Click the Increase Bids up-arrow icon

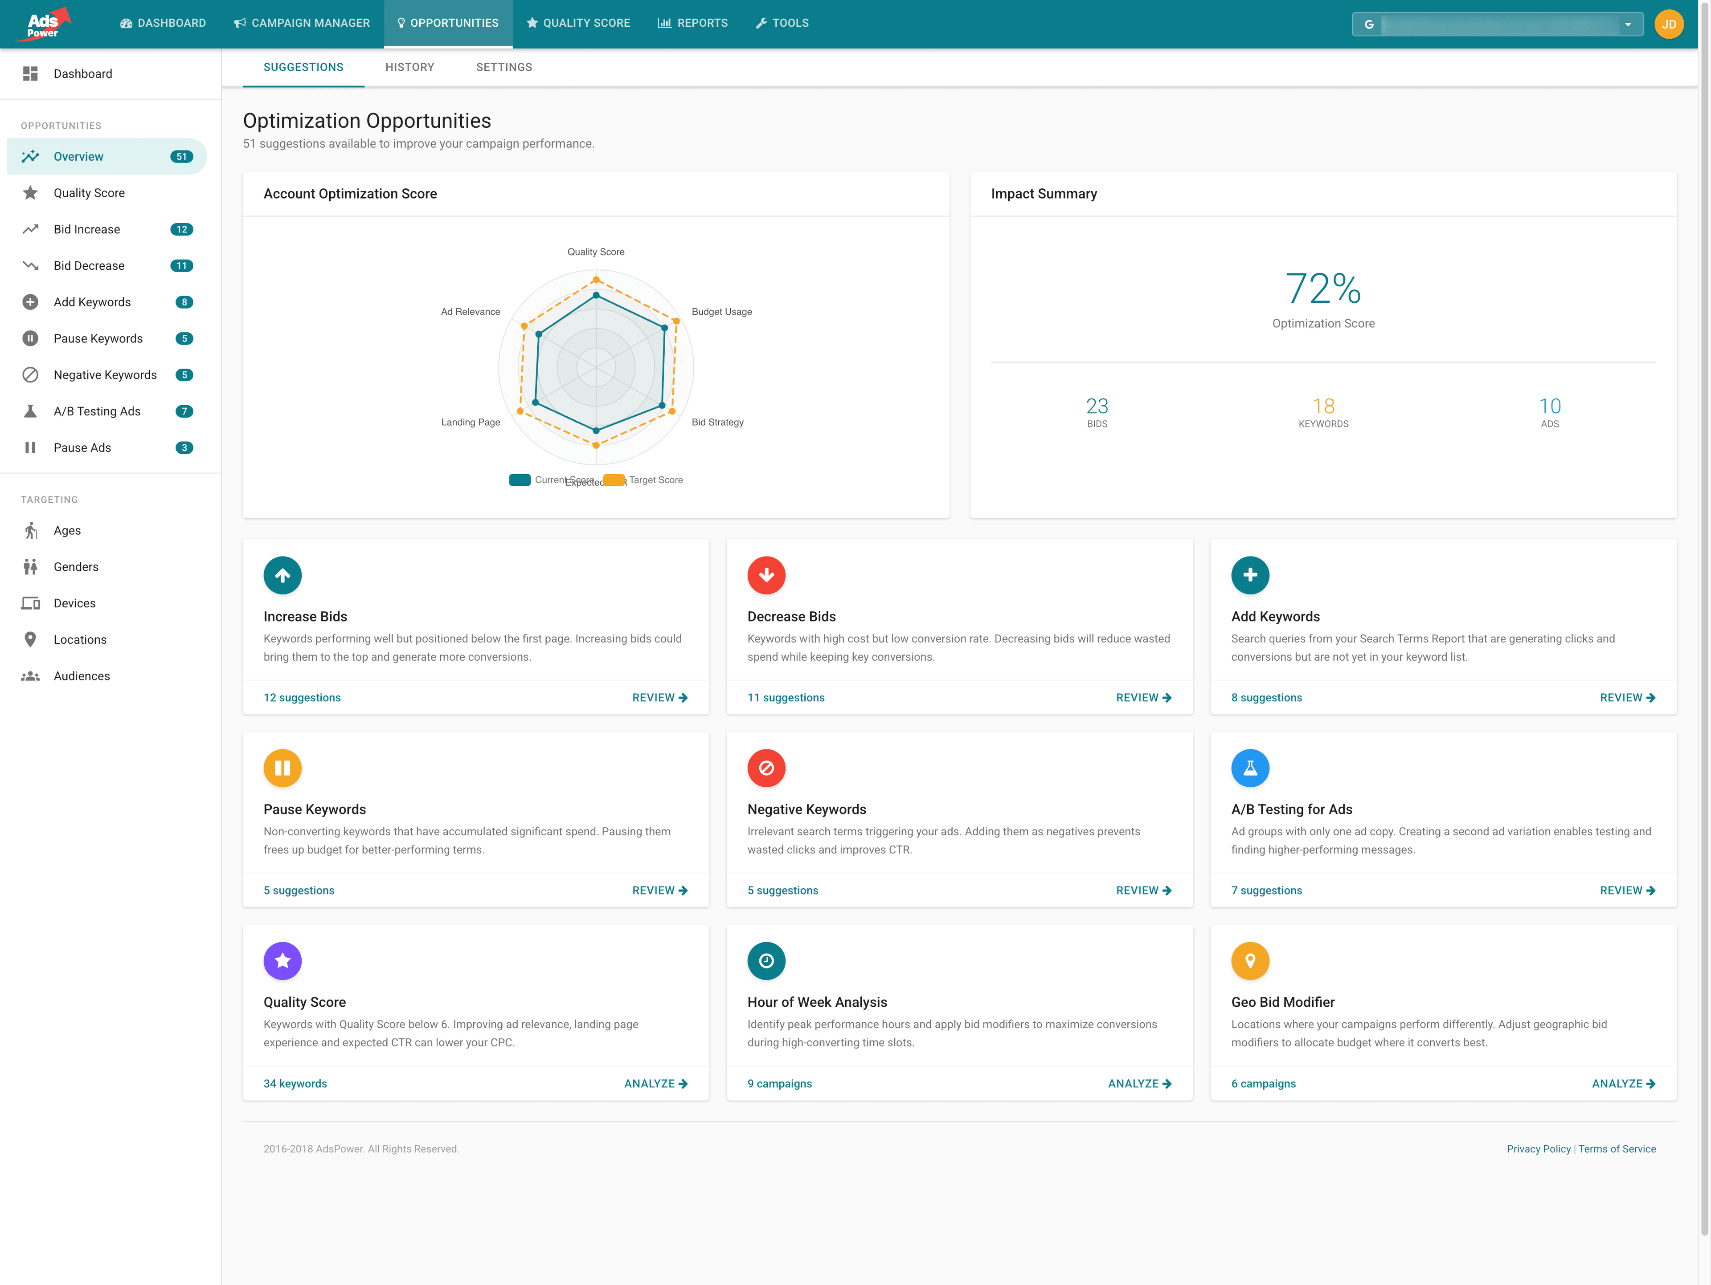(x=282, y=575)
